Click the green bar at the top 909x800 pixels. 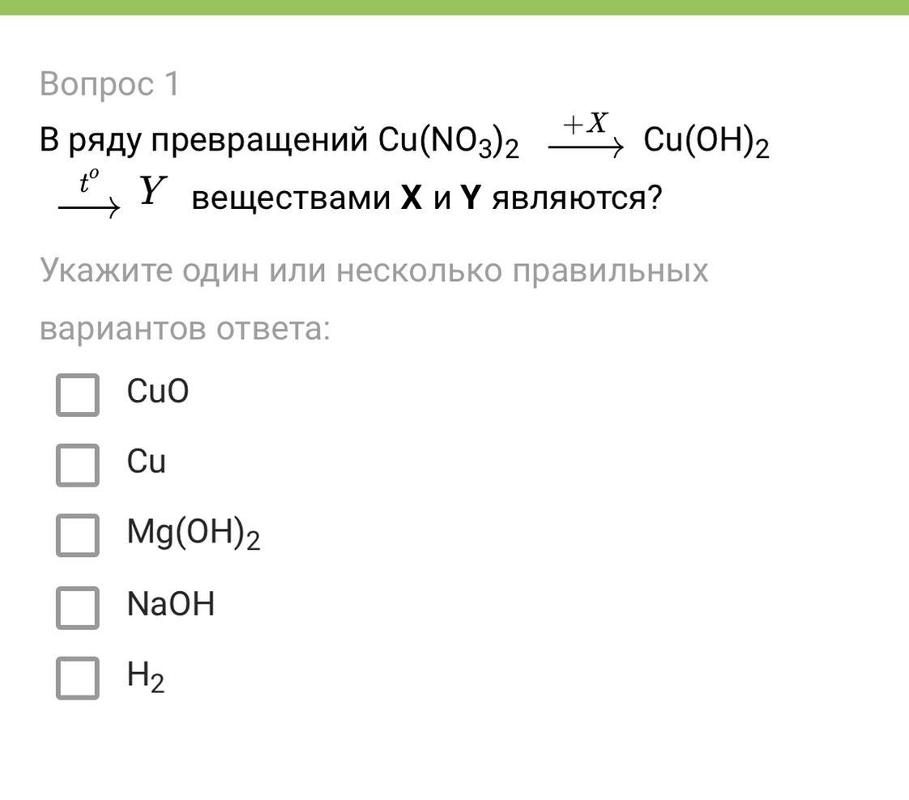(454, 7)
